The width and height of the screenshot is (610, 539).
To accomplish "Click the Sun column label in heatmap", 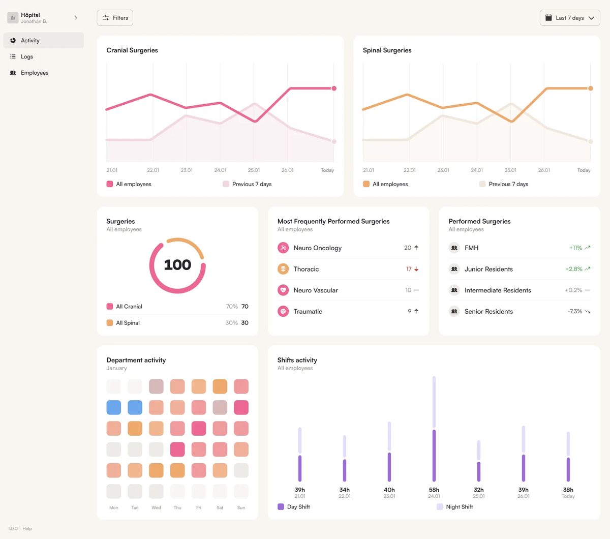I will click(x=241, y=507).
